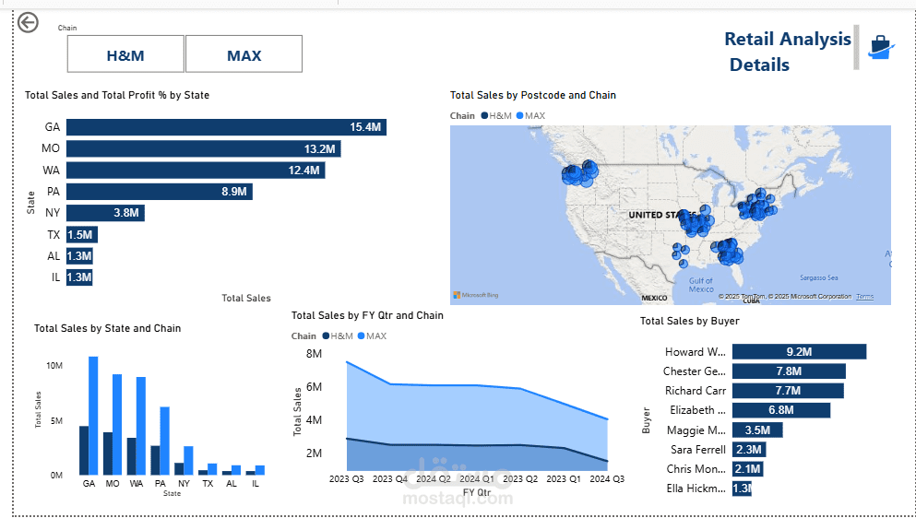Screen dimensions: 916x518
Task: Select Richard Carr bar showing 7.7M
Action: (788, 391)
